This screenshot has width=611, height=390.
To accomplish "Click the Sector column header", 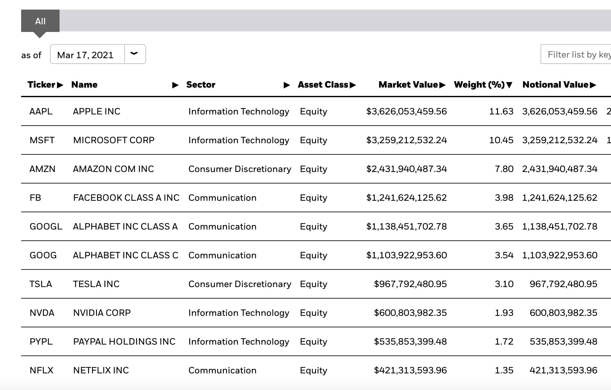I will click(x=201, y=85).
